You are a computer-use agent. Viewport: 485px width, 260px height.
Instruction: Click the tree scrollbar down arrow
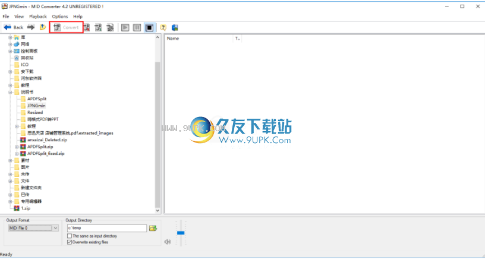pos(158,211)
